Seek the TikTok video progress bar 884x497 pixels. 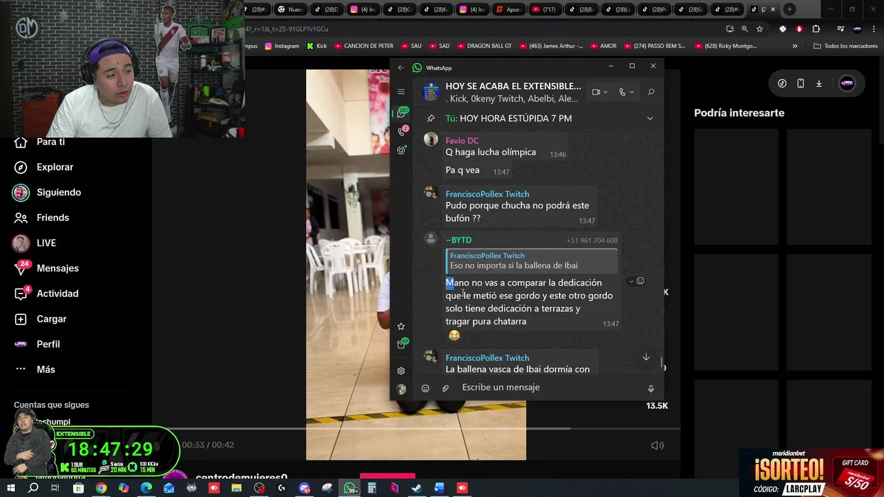[416, 429]
